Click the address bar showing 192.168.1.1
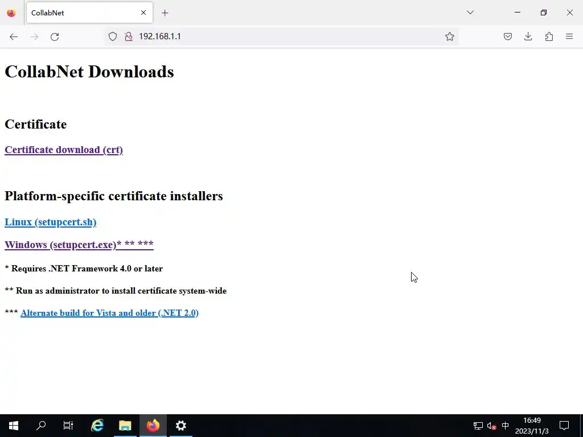This screenshot has height=437, width=583. (x=282, y=36)
